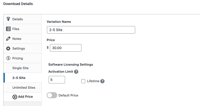Image resolution: width=200 pixels, height=106 pixels.
Task: Click the Activation Limit number field
Action: pyautogui.click(x=57, y=80)
